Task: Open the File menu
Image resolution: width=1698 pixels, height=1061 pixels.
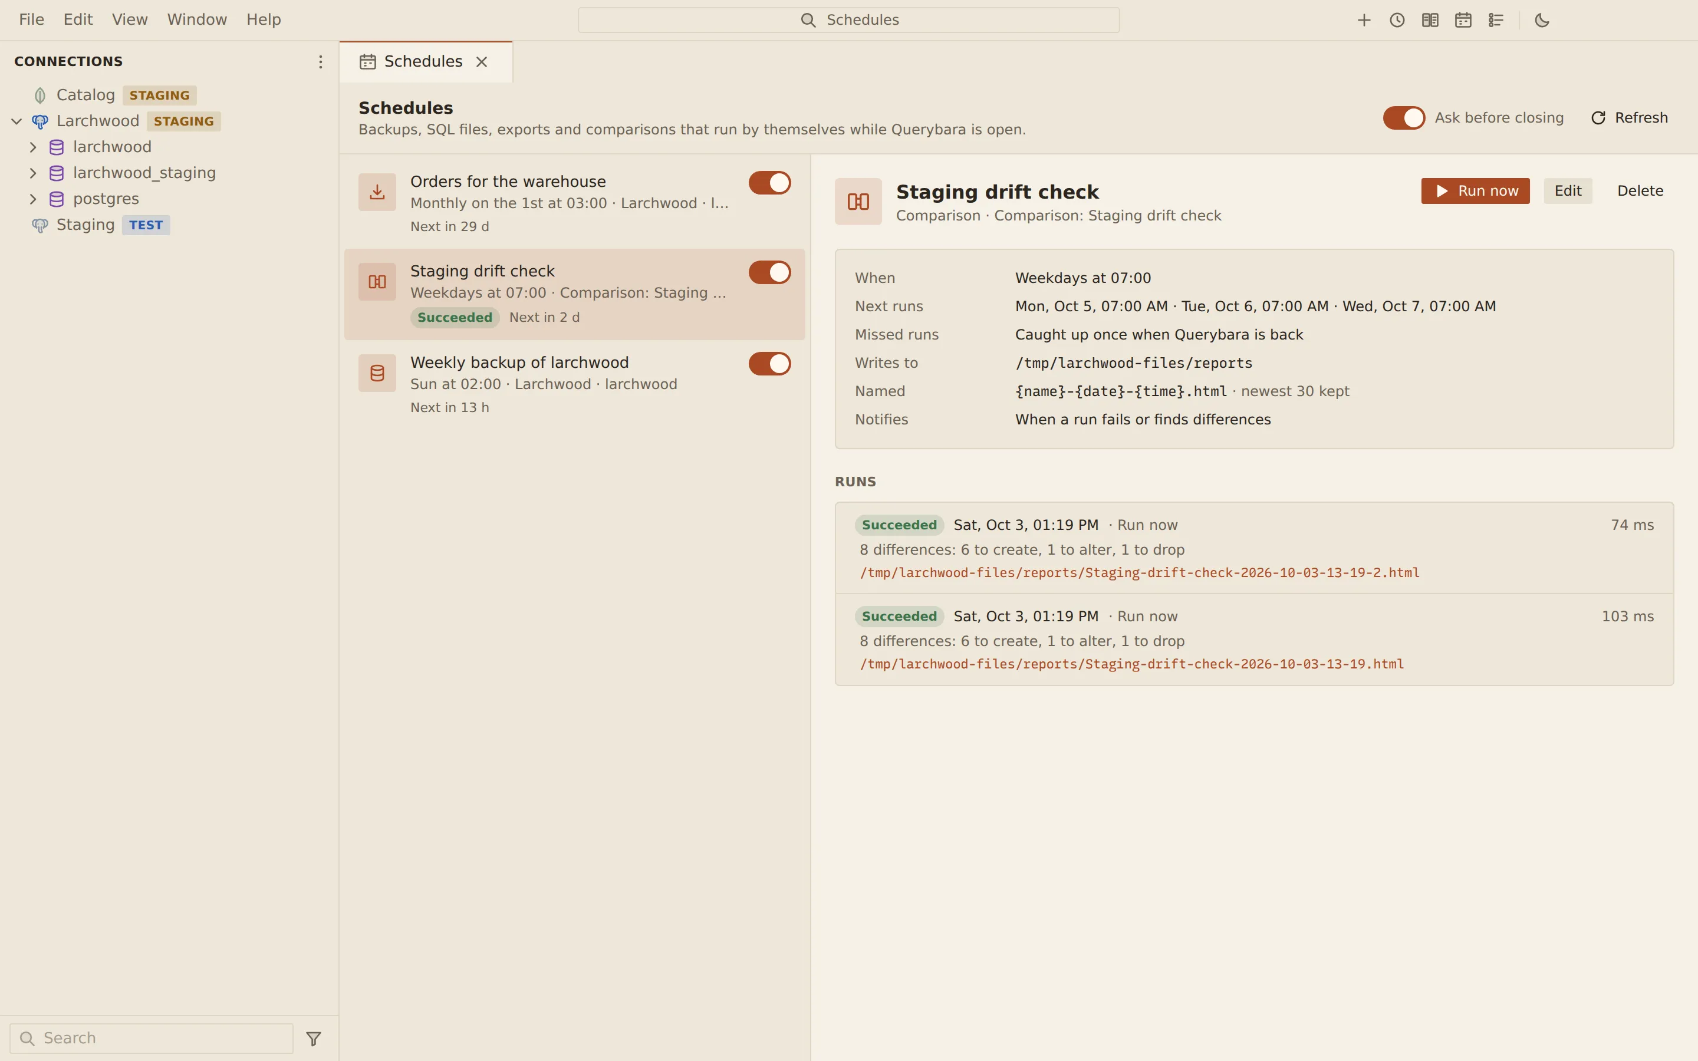Action: 32,19
